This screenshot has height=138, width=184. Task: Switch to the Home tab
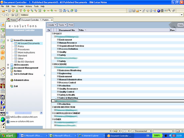pyautogui.click(x=12, y=20)
